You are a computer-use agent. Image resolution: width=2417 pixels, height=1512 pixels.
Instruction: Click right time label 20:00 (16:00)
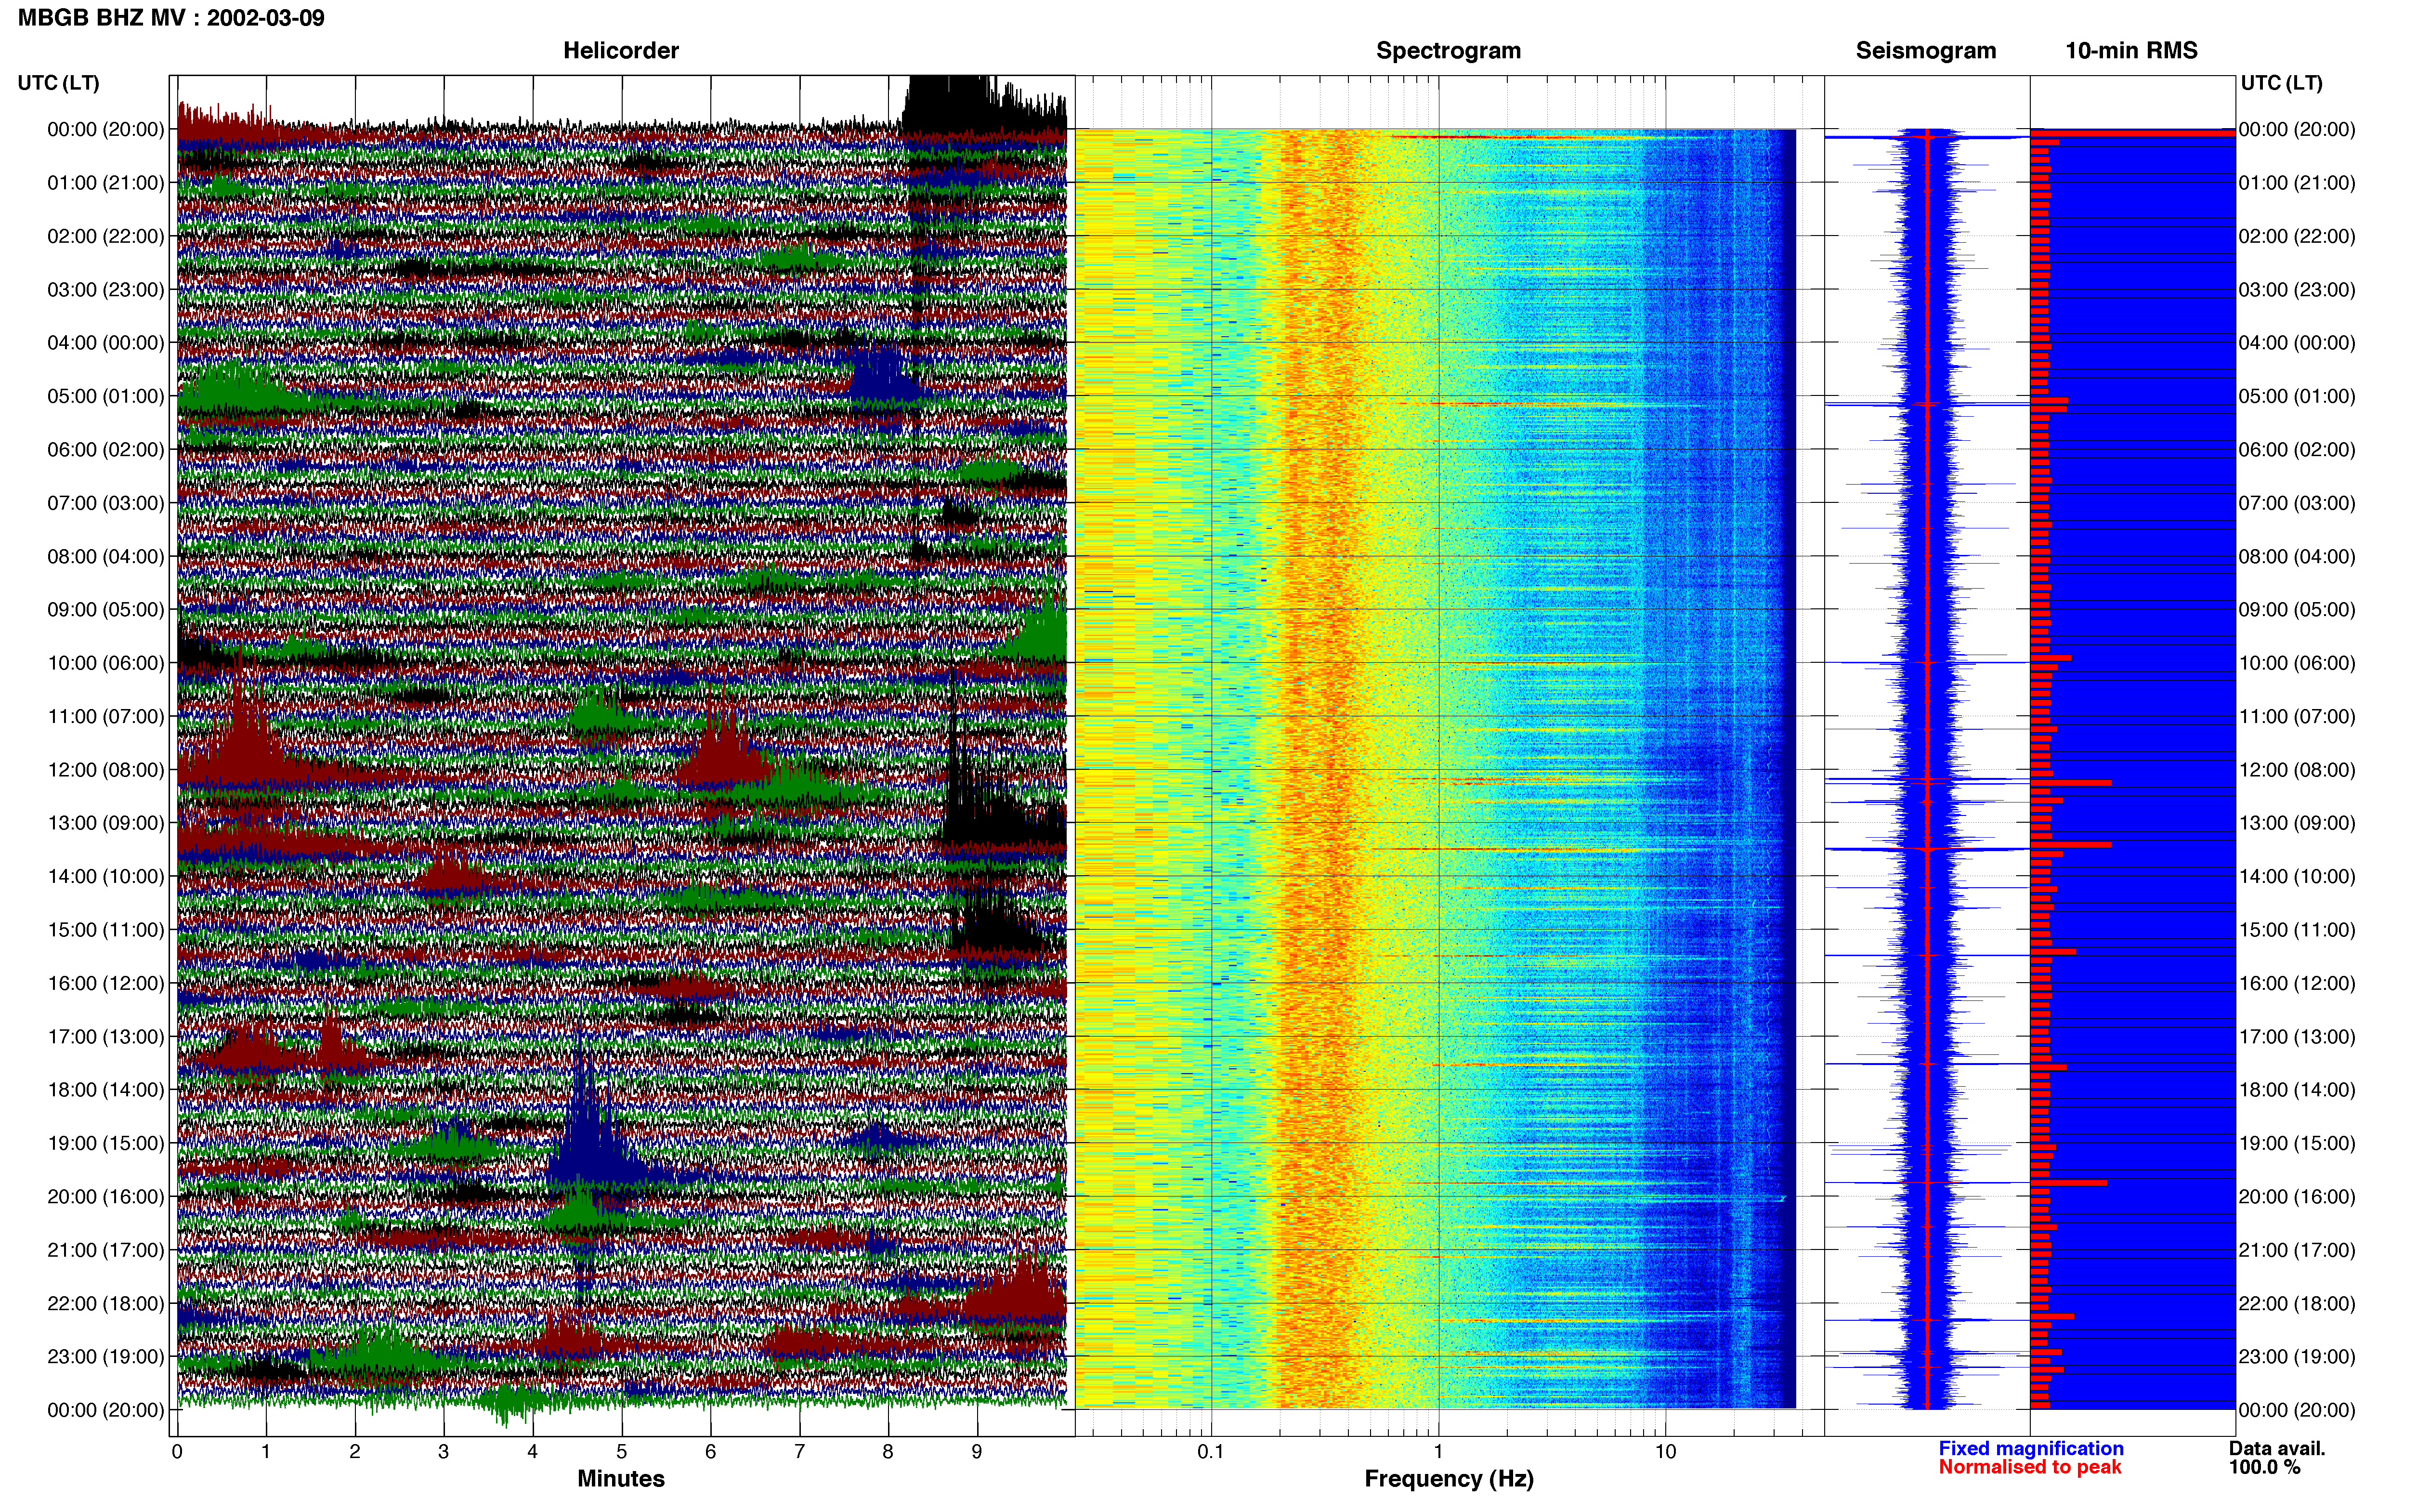(2297, 1196)
